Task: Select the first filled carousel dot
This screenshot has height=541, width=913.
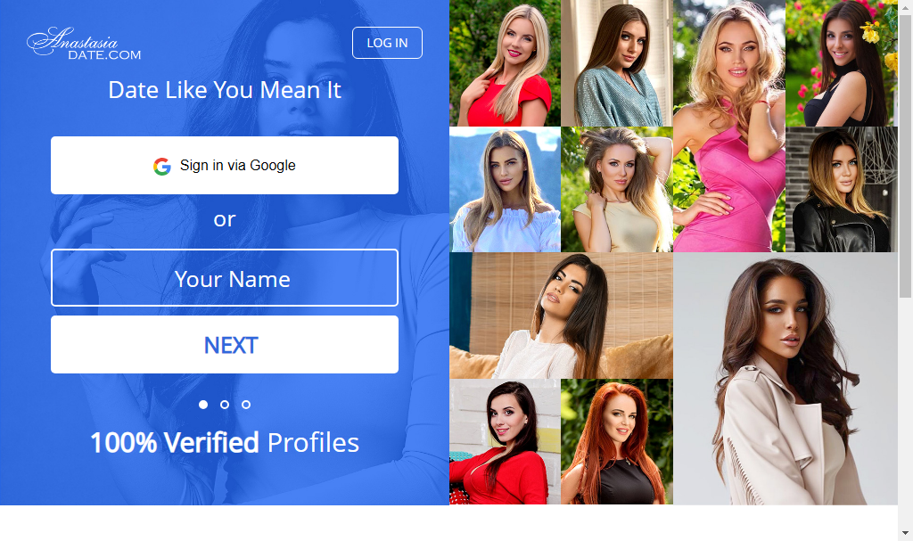Action: [x=203, y=404]
